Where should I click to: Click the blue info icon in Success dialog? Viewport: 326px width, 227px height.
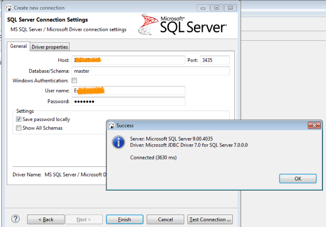[119, 142]
